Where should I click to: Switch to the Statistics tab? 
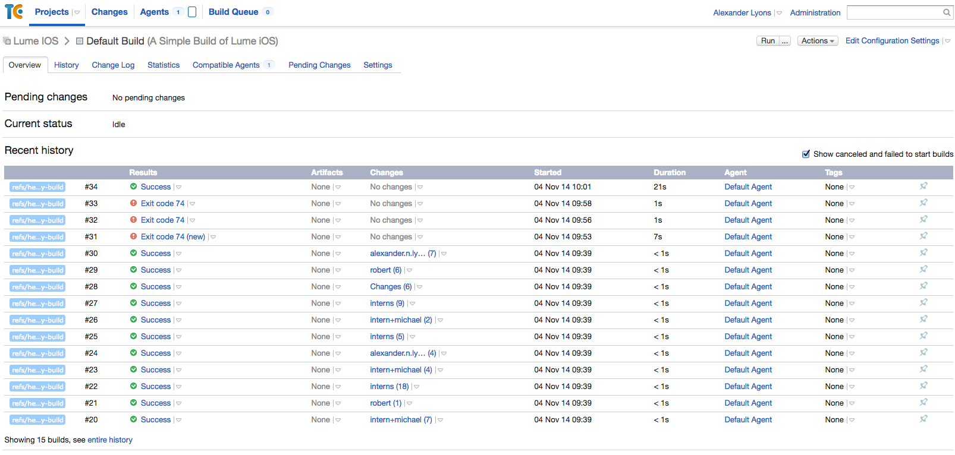pyautogui.click(x=164, y=65)
